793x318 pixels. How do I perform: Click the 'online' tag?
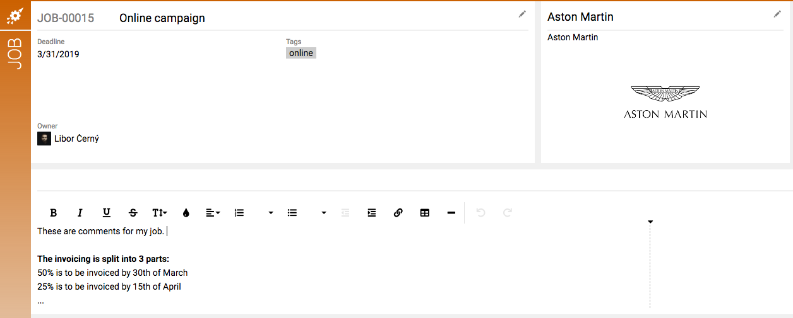point(301,54)
